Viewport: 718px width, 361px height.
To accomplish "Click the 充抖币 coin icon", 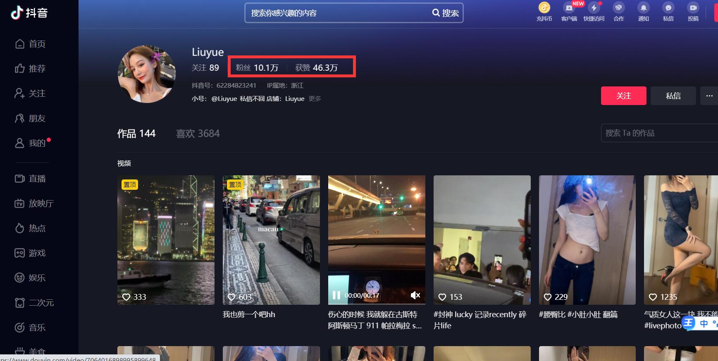I will click(x=544, y=8).
